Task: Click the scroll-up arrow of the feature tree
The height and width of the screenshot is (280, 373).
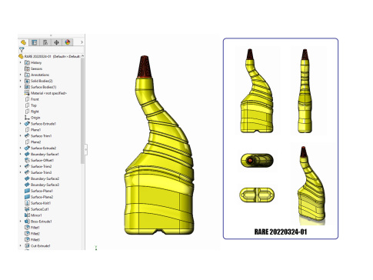Action: pyautogui.click(x=82, y=56)
